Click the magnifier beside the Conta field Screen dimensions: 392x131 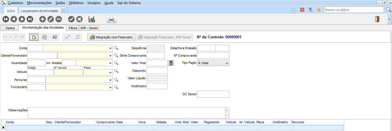tap(116, 48)
